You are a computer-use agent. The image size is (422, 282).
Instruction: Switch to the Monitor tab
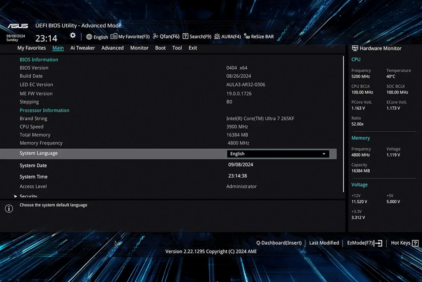[139, 48]
